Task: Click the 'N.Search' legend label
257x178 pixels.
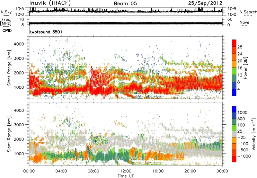Action: pos(248,12)
